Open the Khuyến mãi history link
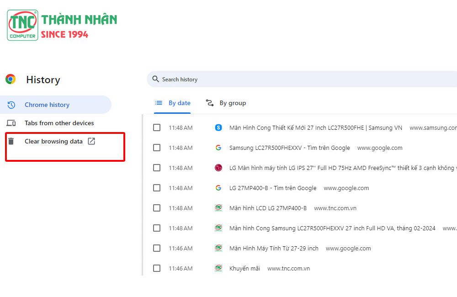Viewport: 457px width, 297px height. coord(244,268)
